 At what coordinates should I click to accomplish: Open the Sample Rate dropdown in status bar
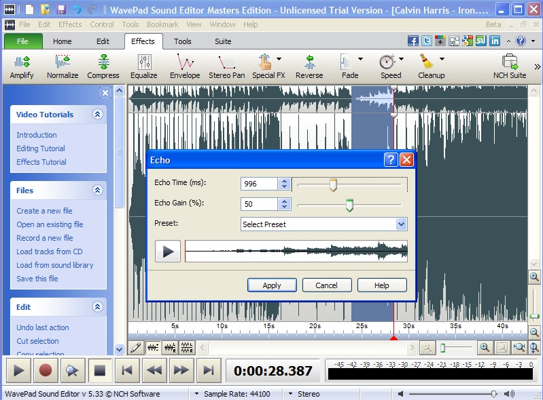coord(196,394)
